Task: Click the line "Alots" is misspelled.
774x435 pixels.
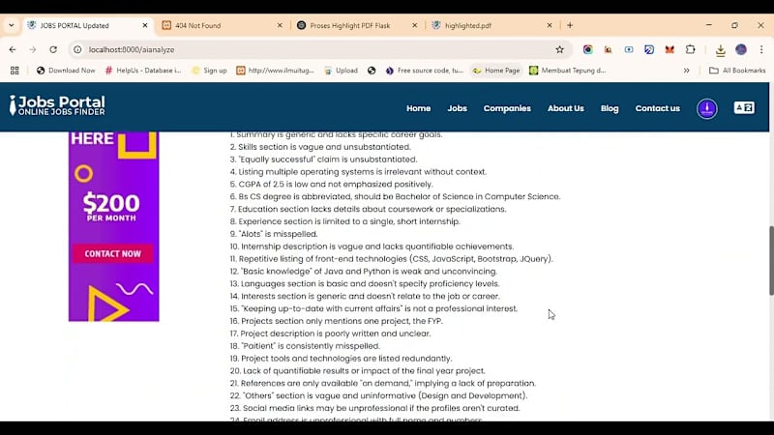Action: [274, 234]
